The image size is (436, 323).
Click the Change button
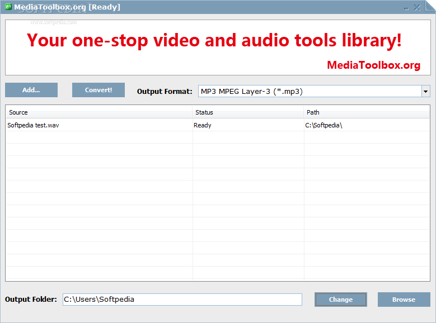[341, 300]
